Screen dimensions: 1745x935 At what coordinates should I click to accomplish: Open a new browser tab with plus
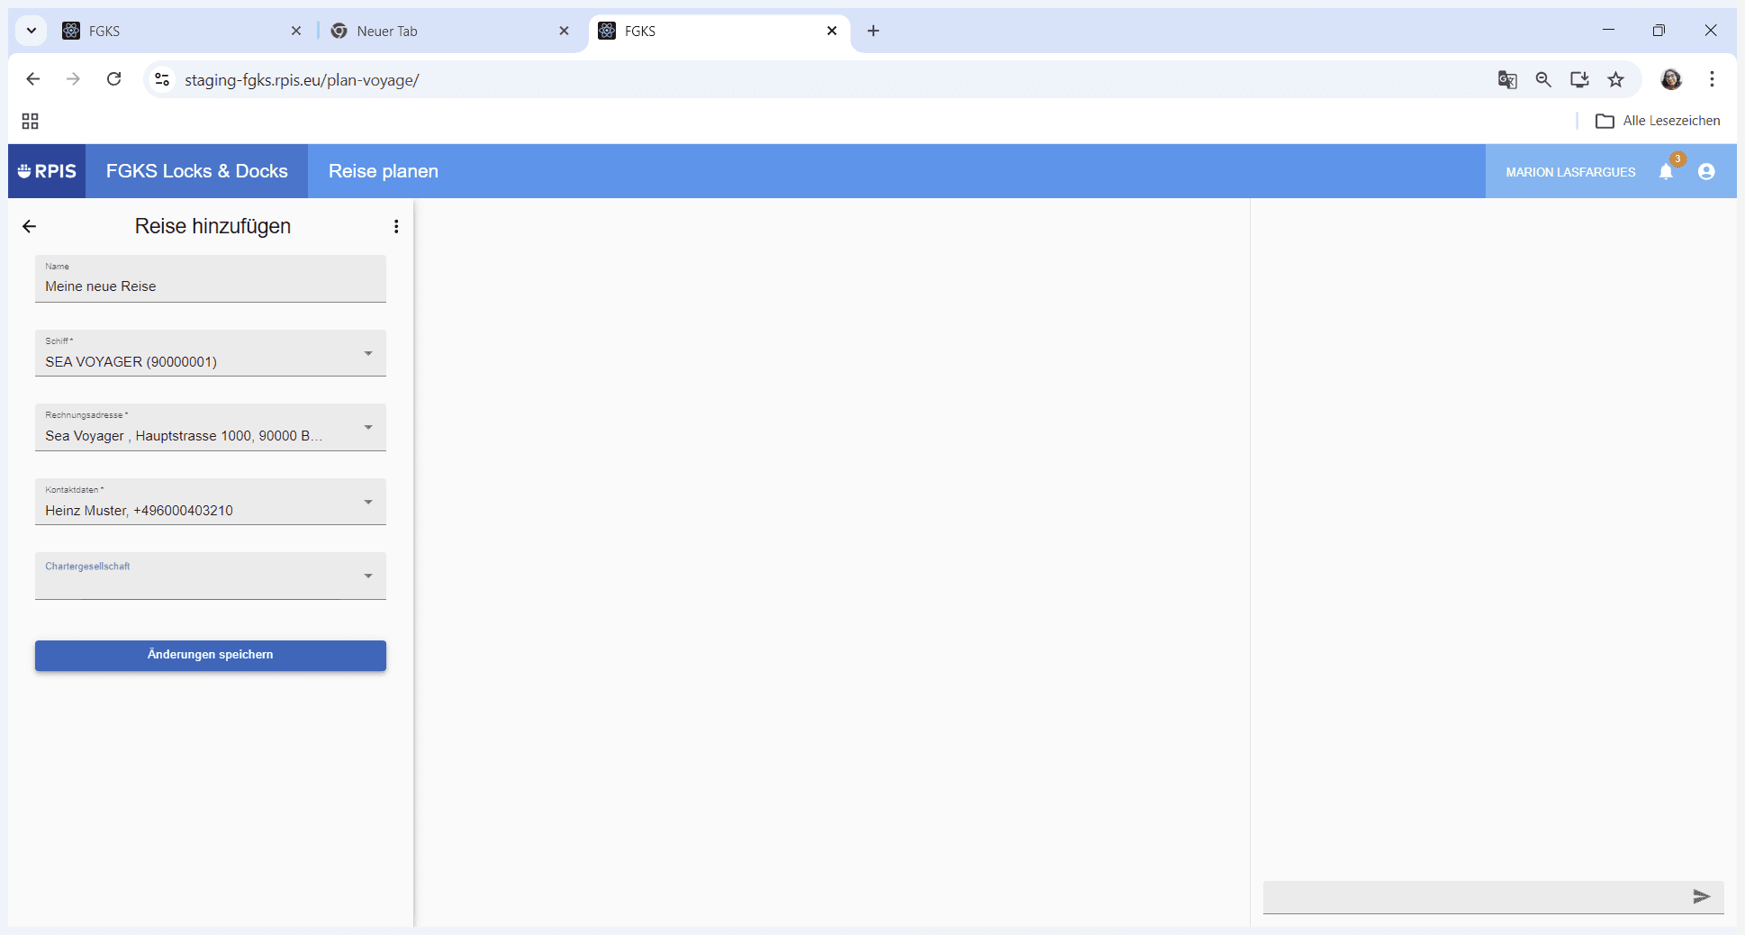(x=873, y=31)
